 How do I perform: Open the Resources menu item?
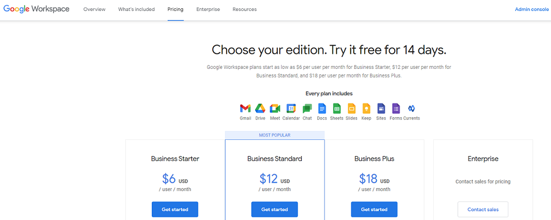(245, 9)
